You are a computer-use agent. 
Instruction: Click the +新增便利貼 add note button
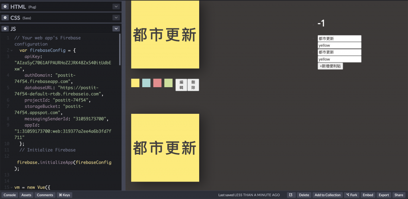(x=330, y=66)
